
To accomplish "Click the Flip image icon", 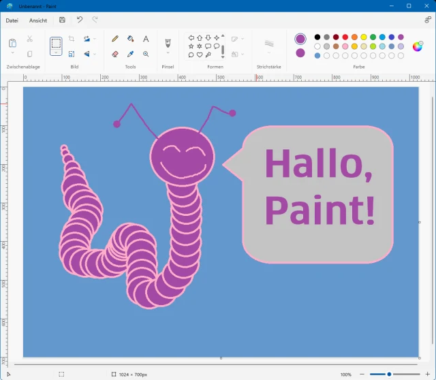I will (87, 54).
